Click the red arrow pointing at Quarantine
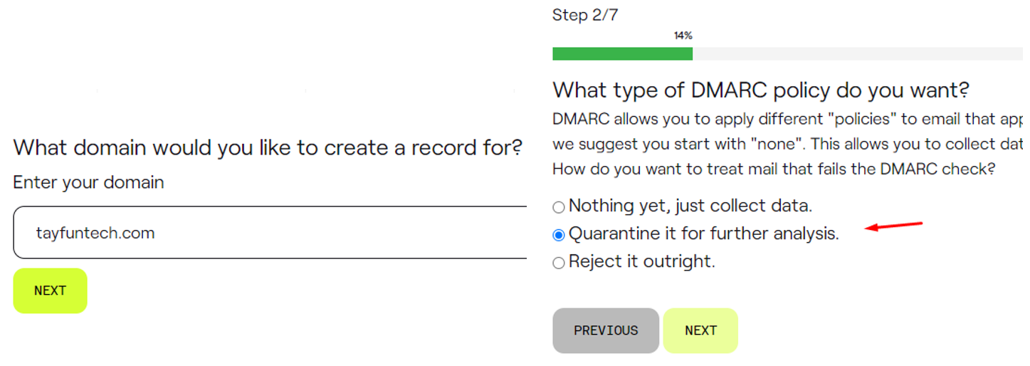Image resolution: width=1030 pixels, height=366 pixels. point(894,226)
